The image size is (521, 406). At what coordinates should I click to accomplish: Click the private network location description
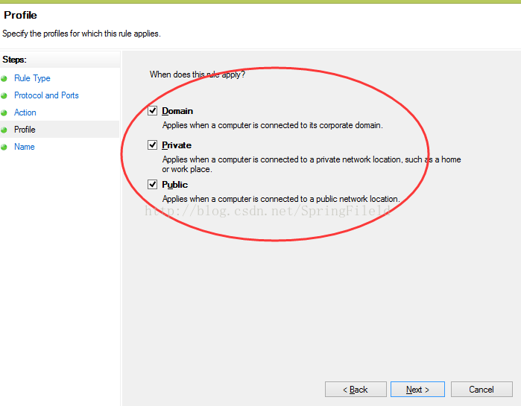coord(312,165)
